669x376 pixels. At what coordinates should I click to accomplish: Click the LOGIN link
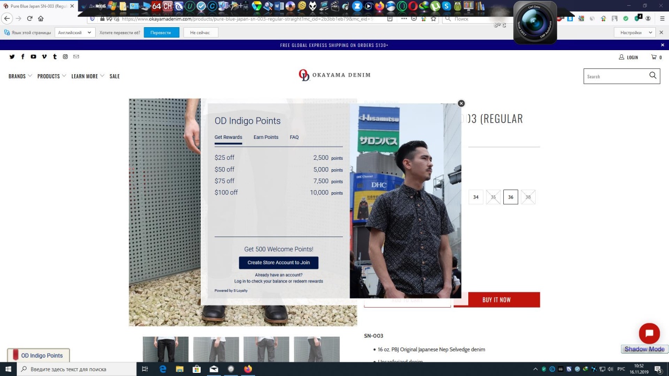[x=628, y=57]
